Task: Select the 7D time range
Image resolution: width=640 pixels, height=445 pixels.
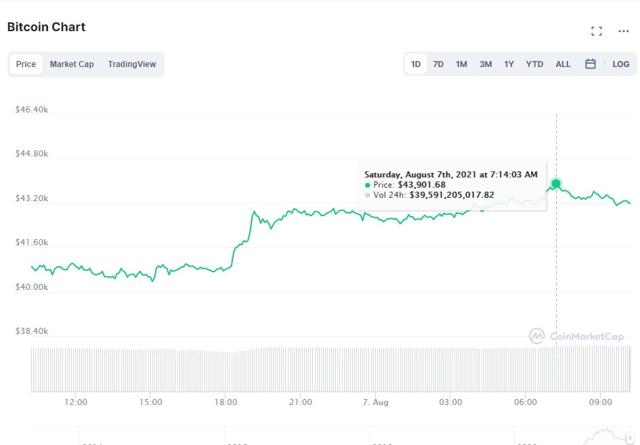Action: [438, 64]
